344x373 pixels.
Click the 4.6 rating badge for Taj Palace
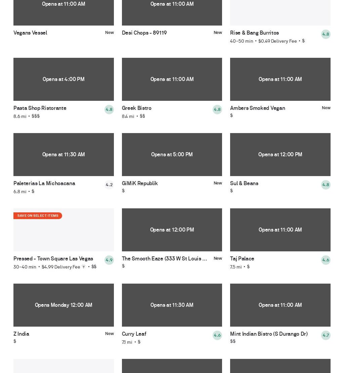click(x=326, y=260)
